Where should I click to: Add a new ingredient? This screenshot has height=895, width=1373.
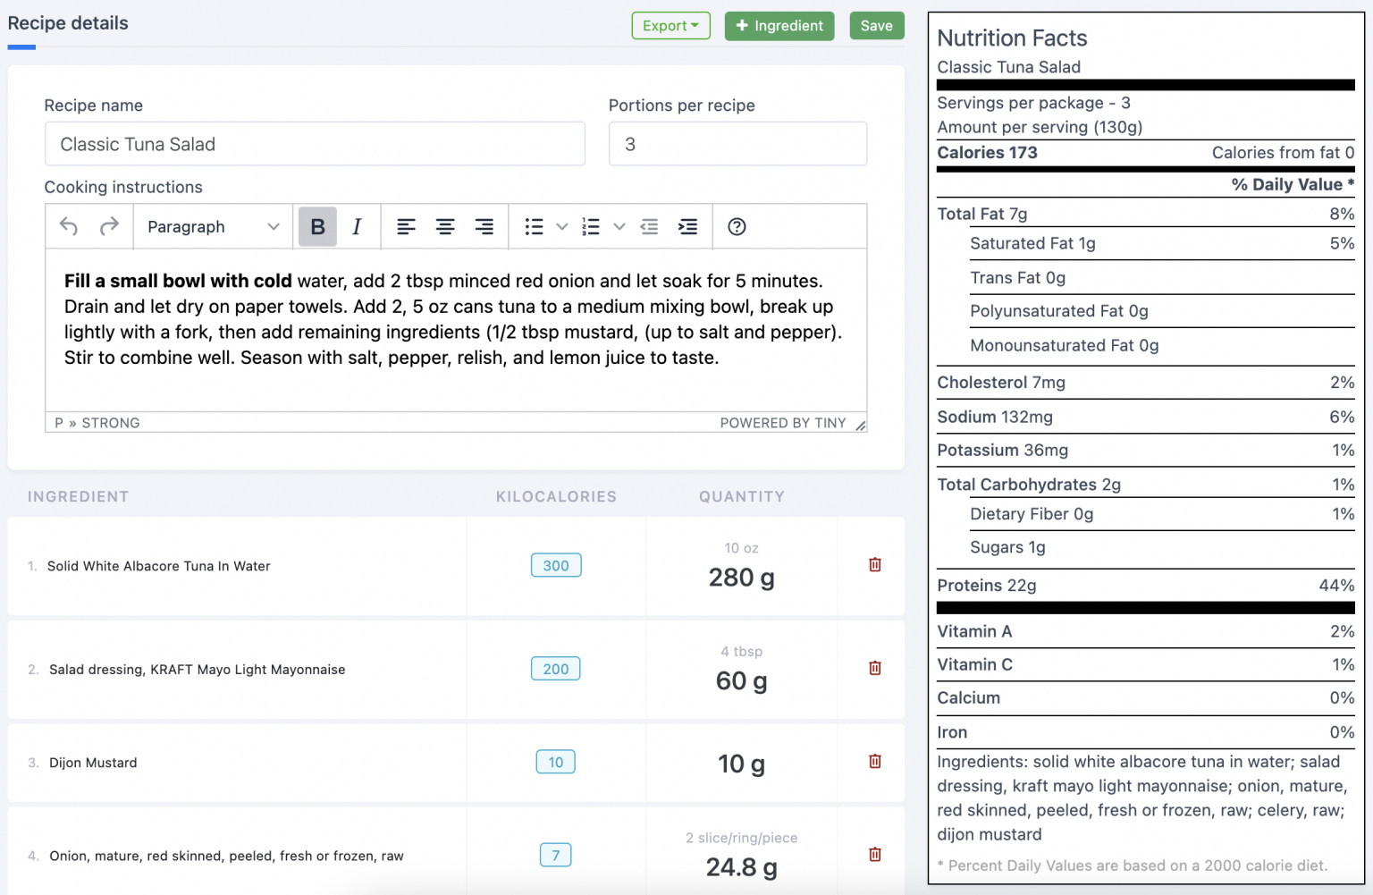click(x=779, y=25)
